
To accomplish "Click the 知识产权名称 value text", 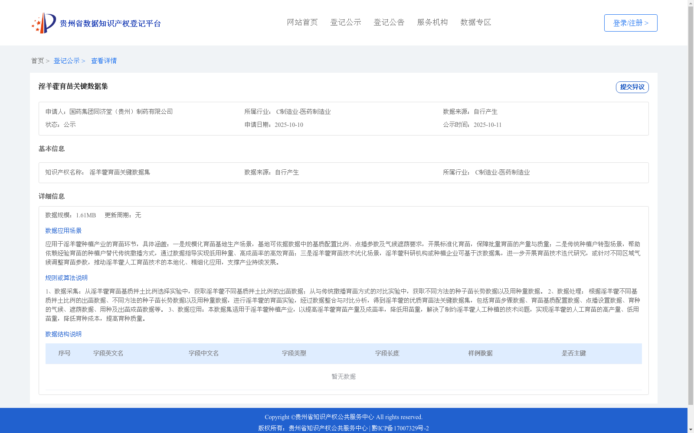I will (x=120, y=172).
